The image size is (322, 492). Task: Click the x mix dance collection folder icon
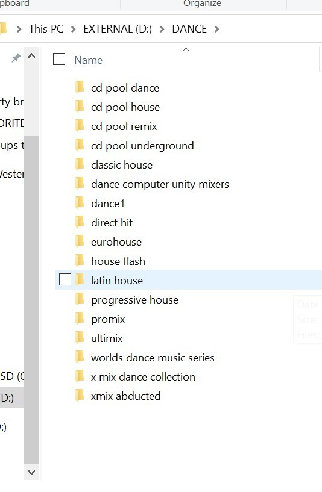click(80, 376)
